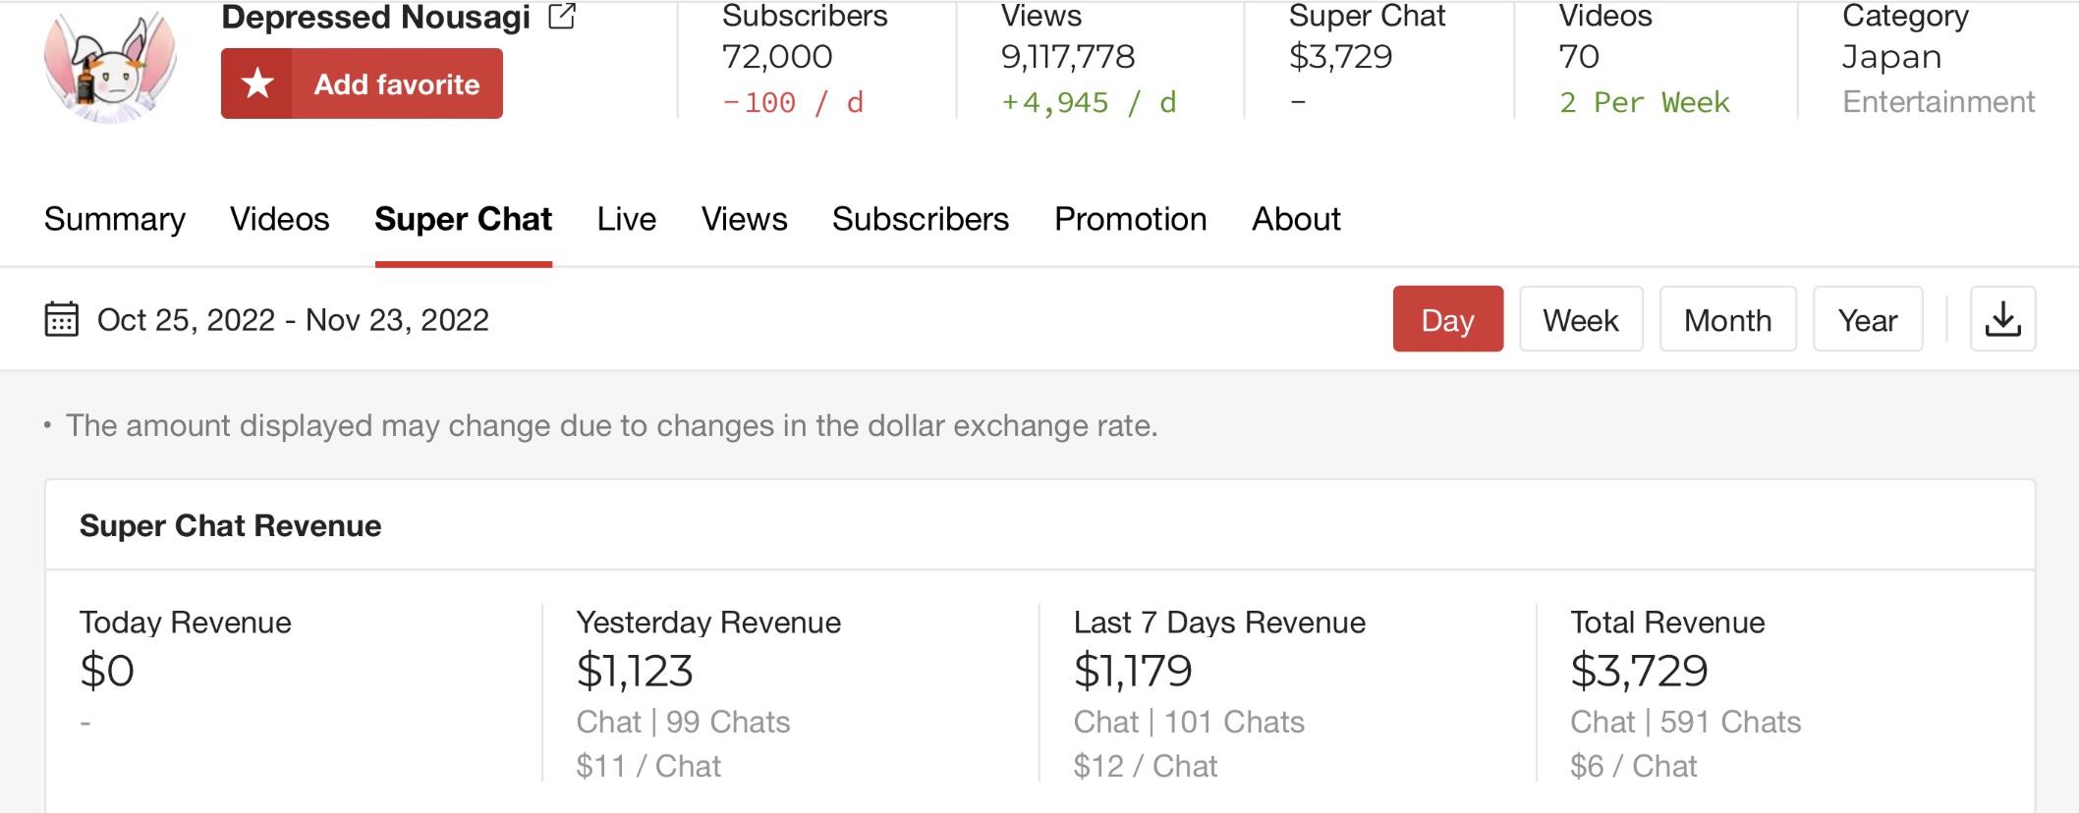Click the Views total 9,117,778

point(1068,57)
